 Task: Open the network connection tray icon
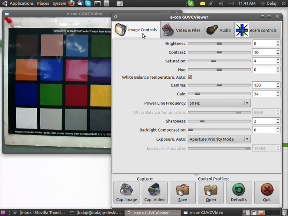tap(210, 3)
